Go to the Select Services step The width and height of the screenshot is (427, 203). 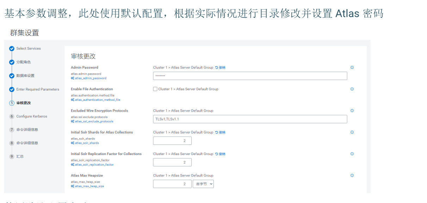point(29,48)
